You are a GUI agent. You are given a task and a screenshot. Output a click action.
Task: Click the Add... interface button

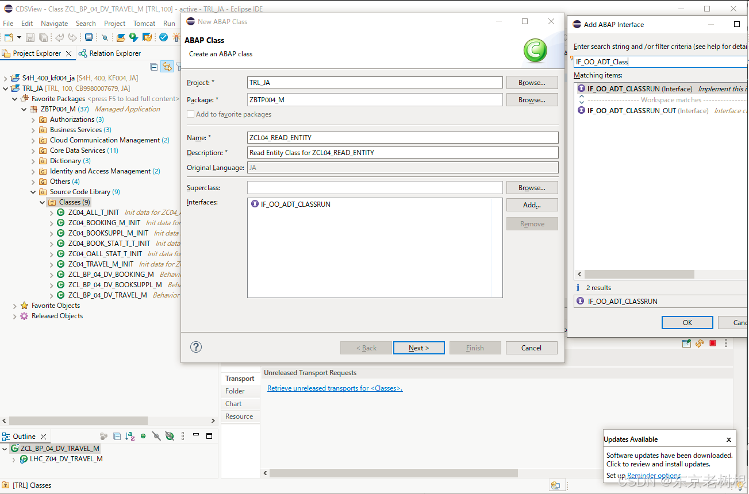532,205
